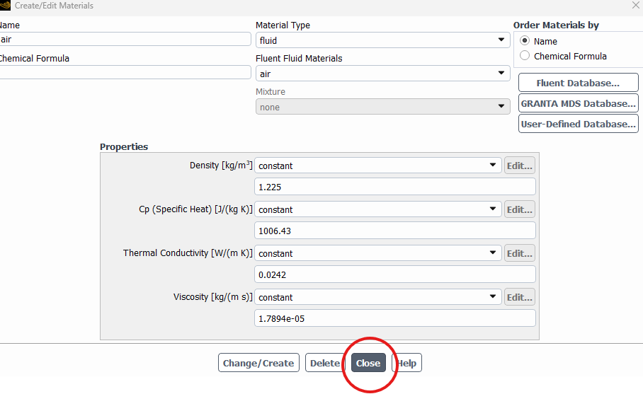
Task: Click the Edit button for Cp Specific Heat
Action: click(x=520, y=209)
